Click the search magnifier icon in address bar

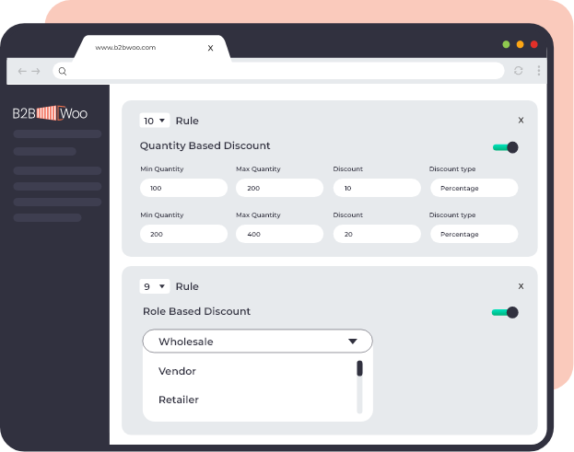(63, 71)
